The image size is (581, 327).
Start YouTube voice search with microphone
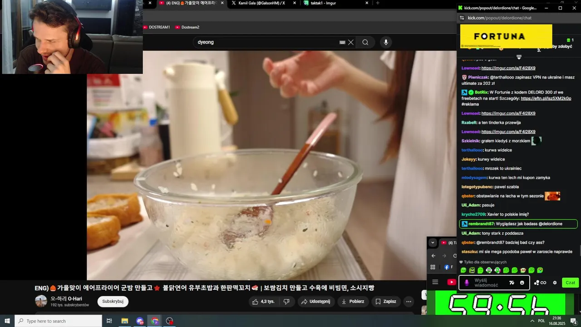386,42
